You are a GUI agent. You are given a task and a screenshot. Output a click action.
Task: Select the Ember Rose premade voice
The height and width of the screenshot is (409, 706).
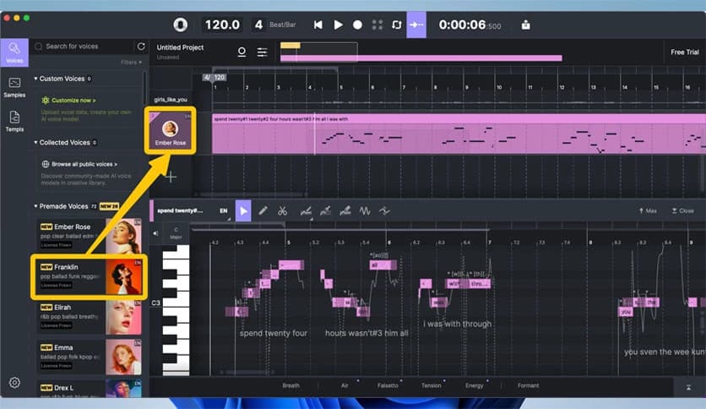(x=90, y=236)
